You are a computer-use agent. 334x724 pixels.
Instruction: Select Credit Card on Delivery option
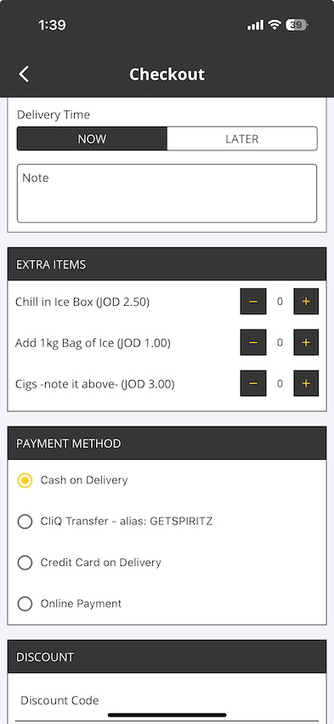pyautogui.click(x=25, y=563)
